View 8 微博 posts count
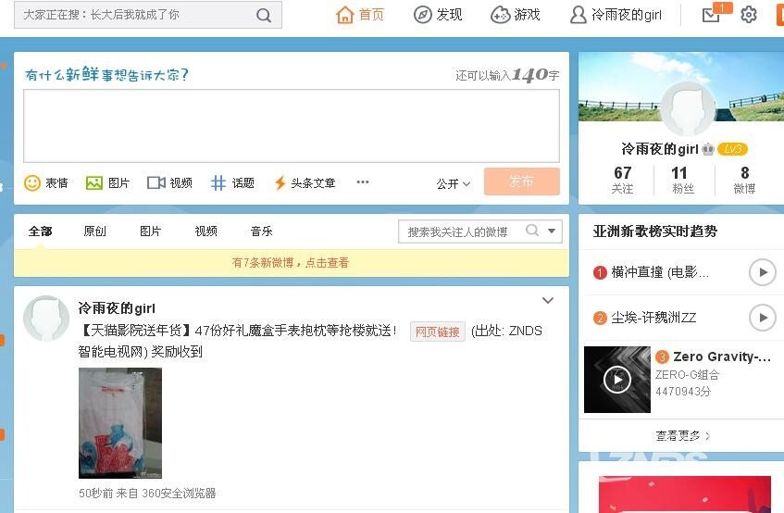 pos(744,180)
